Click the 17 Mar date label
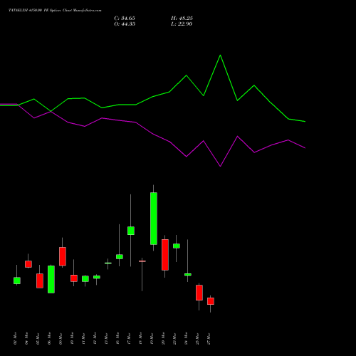The height and width of the screenshot is (356, 356). click(129, 338)
